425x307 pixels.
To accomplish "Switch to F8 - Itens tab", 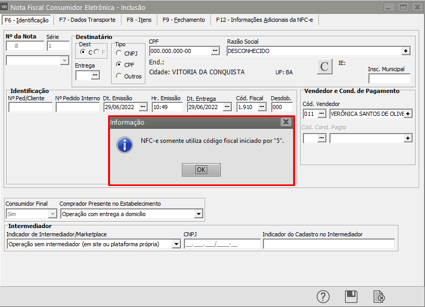I will tap(139, 20).
